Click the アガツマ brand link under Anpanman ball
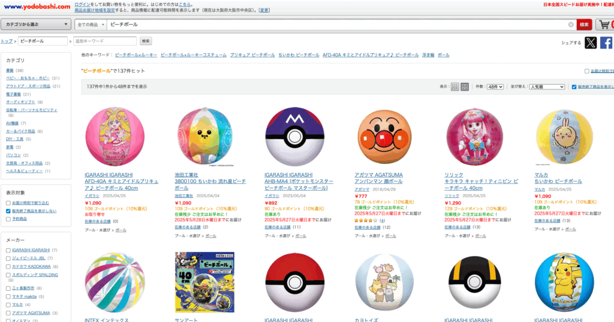The width and height of the screenshot is (614, 322). pos(362,189)
